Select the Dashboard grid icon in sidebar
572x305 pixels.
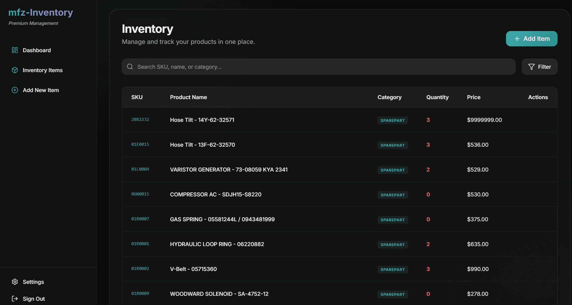(x=14, y=50)
